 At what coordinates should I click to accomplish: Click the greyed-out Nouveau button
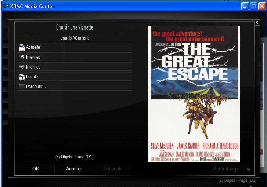(x=112, y=169)
